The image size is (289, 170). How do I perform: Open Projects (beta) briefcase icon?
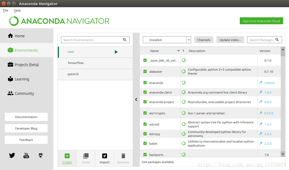click(x=10, y=64)
